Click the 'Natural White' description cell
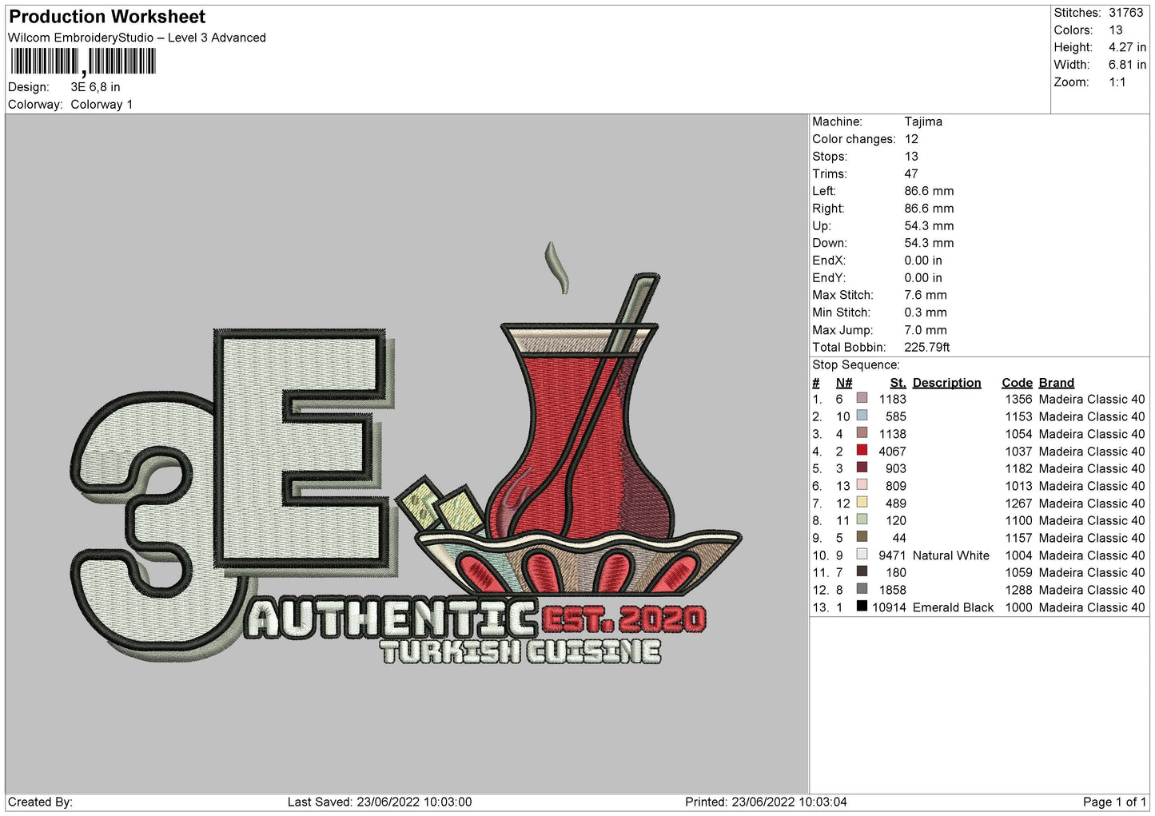 [951, 555]
